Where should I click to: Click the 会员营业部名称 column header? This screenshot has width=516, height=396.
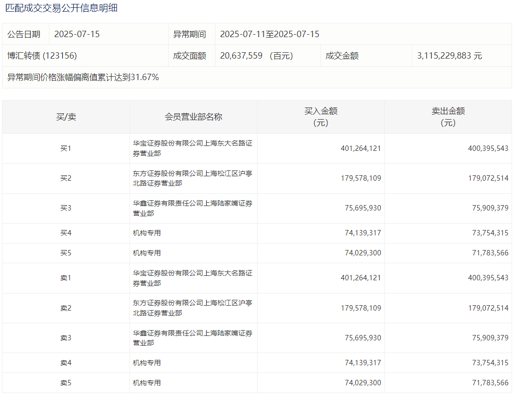pyautogui.click(x=193, y=117)
